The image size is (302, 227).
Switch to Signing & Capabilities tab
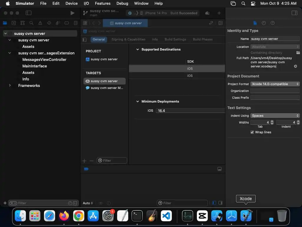pos(129,39)
